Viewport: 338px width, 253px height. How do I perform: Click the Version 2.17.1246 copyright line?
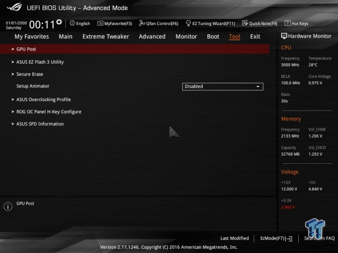tap(169, 247)
